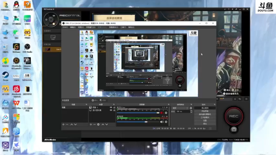Click RECentral help question mark icon

coord(229,9)
